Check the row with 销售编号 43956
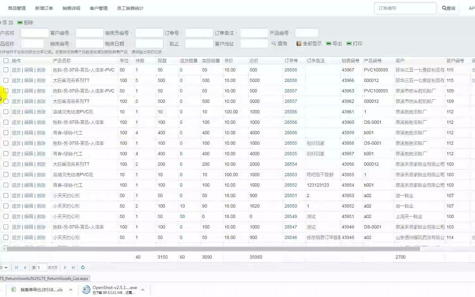This screenshot has width=475, height=297. point(6,164)
